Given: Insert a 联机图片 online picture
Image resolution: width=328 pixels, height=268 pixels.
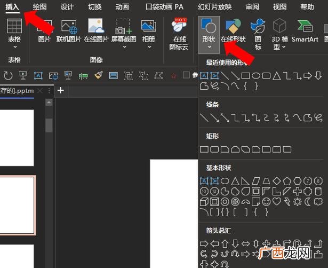Looking at the screenshot, I should [x=69, y=30].
